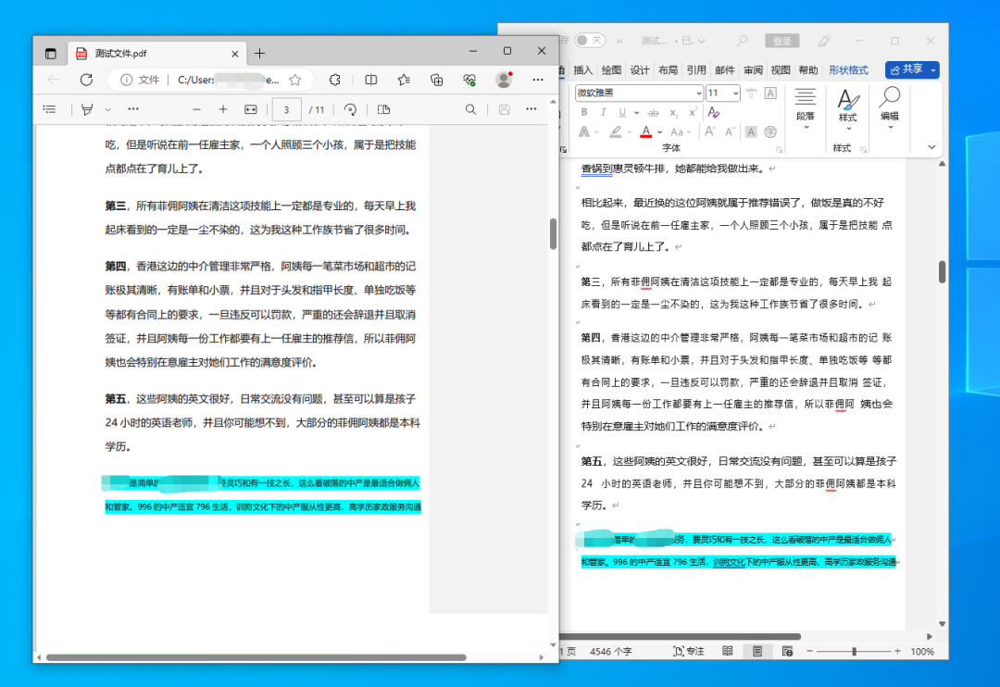
Task: Toggle italic formatting in Word
Action: click(x=604, y=111)
